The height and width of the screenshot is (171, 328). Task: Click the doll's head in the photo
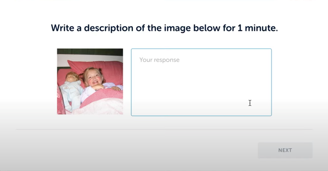[72, 77]
